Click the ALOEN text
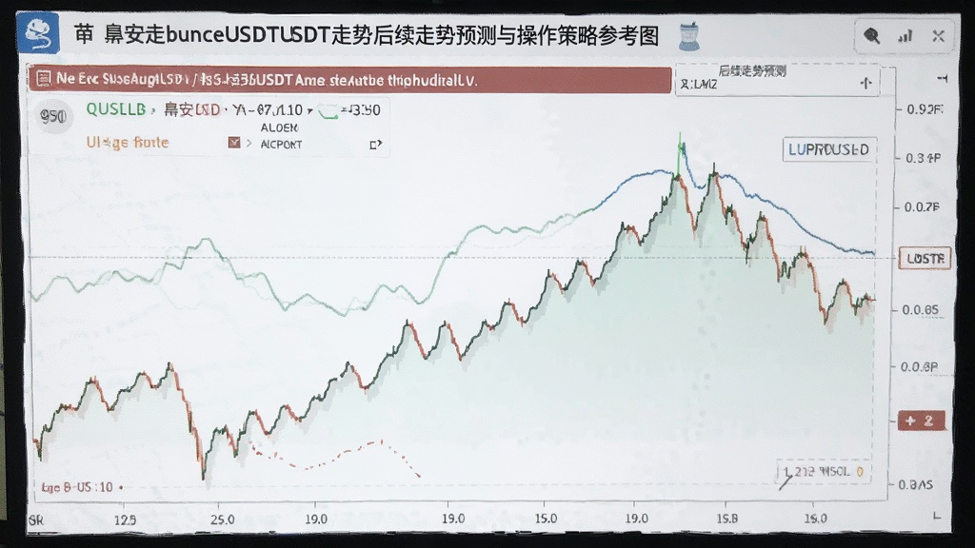This screenshot has width=975, height=548. click(x=279, y=127)
